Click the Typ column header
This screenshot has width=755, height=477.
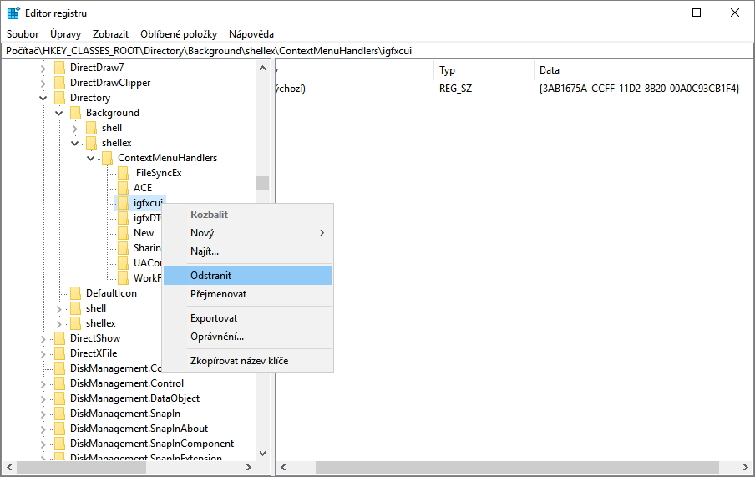(x=484, y=70)
